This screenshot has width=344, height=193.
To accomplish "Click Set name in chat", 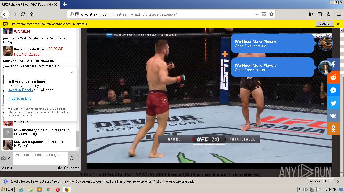I will click(71, 168).
